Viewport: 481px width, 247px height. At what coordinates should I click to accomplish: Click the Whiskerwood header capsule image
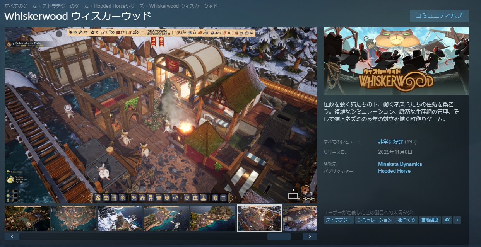[396, 61]
